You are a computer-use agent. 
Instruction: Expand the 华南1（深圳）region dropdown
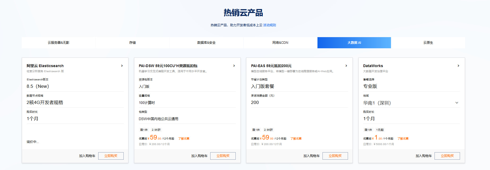point(411,103)
